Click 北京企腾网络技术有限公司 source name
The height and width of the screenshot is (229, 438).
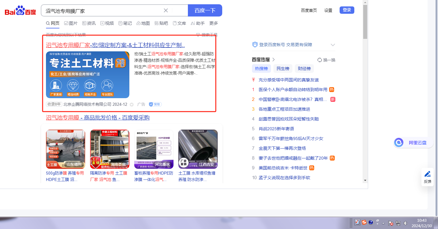(x=87, y=104)
